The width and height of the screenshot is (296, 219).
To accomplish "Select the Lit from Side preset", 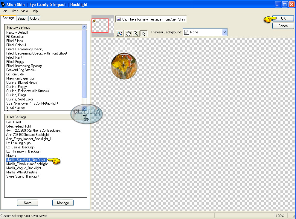I will (15, 74).
